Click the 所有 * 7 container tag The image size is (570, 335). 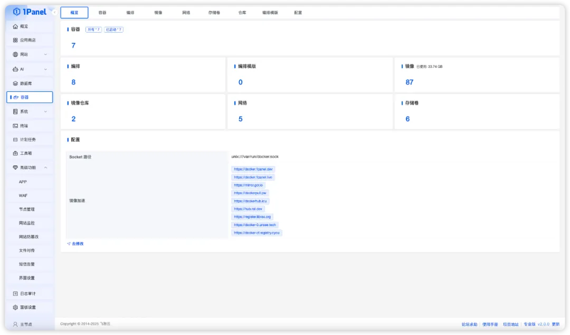pos(93,30)
